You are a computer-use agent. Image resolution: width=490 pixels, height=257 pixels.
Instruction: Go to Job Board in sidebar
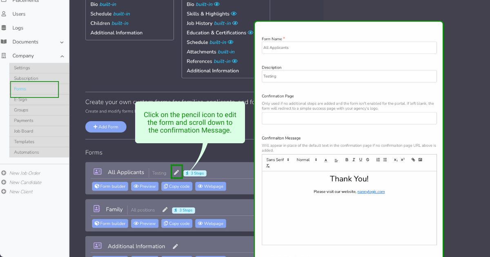click(24, 131)
